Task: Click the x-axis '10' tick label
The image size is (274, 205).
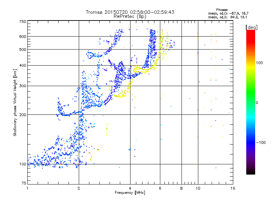Action: pyautogui.click(x=198, y=188)
